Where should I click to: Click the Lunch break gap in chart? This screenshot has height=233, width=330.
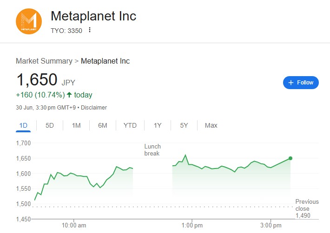pos(152,150)
